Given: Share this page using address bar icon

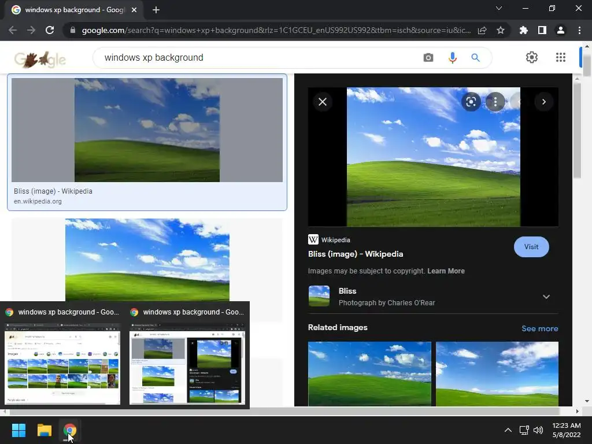Looking at the screenshot, I should pyautogui.click(x=482, y=30).
